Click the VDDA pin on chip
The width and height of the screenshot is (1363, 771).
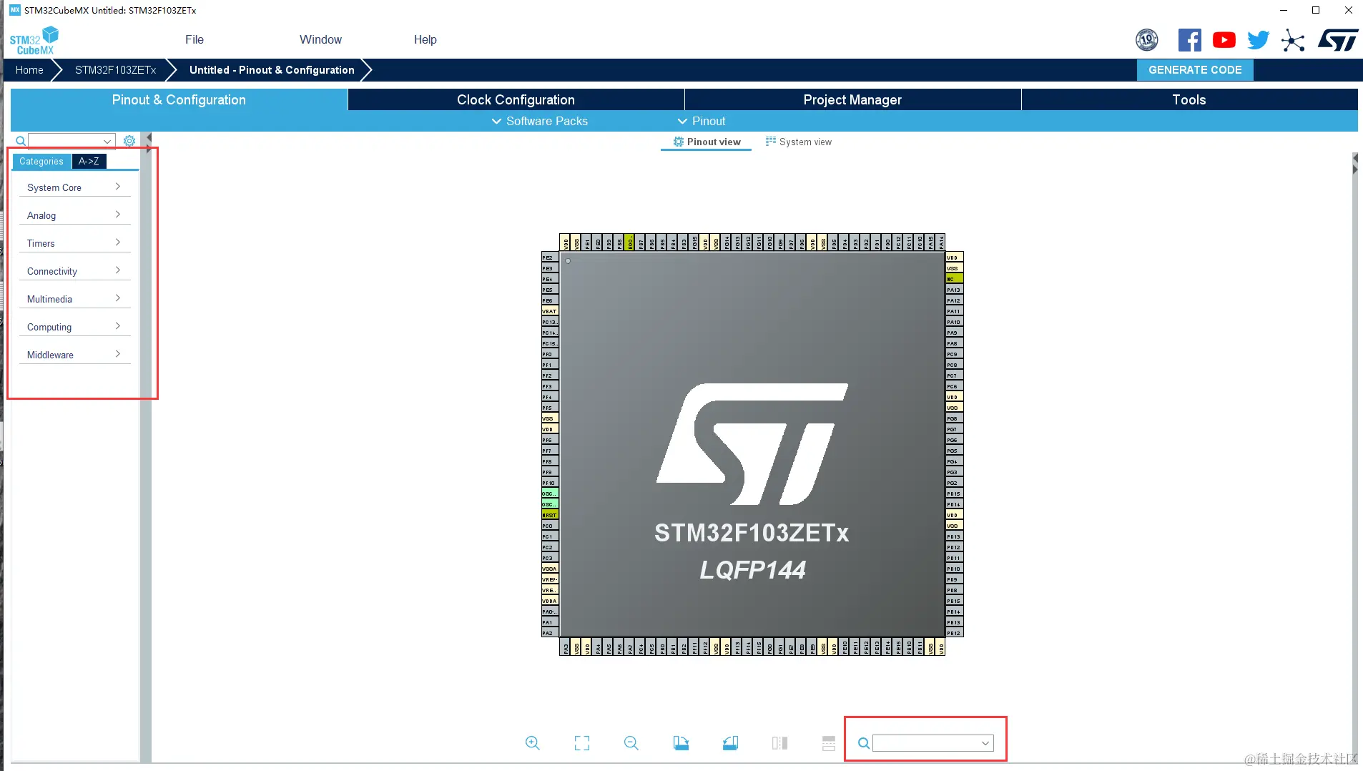click(550, 601)
